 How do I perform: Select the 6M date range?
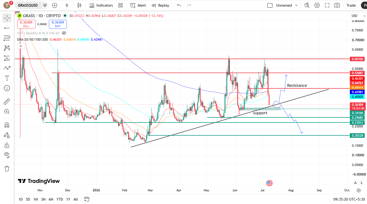(51, 199)
